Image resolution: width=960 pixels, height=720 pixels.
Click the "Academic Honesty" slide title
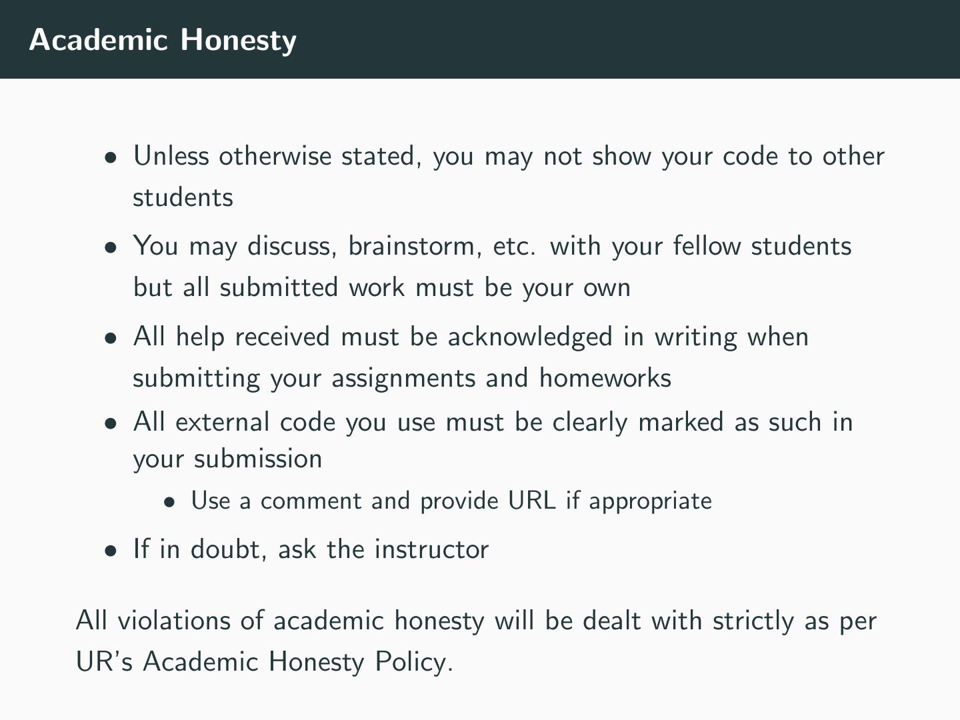[163, 40]
